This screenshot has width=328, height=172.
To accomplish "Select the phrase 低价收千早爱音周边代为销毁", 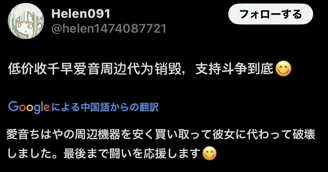I will 94,69.
